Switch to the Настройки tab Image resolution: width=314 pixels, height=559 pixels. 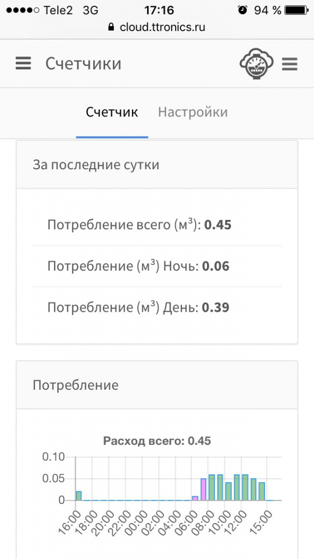click(193, 112)
